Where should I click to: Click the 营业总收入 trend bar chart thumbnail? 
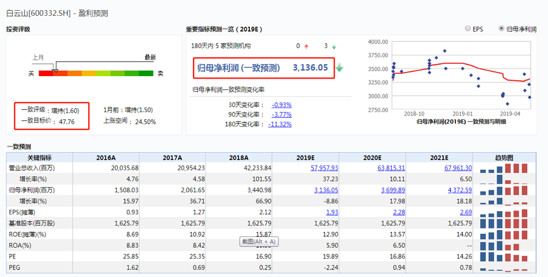pos(504,168)
